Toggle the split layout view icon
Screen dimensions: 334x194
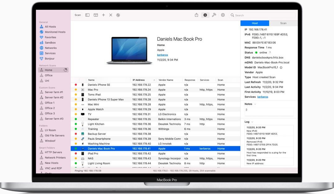(x=96, y=15)
